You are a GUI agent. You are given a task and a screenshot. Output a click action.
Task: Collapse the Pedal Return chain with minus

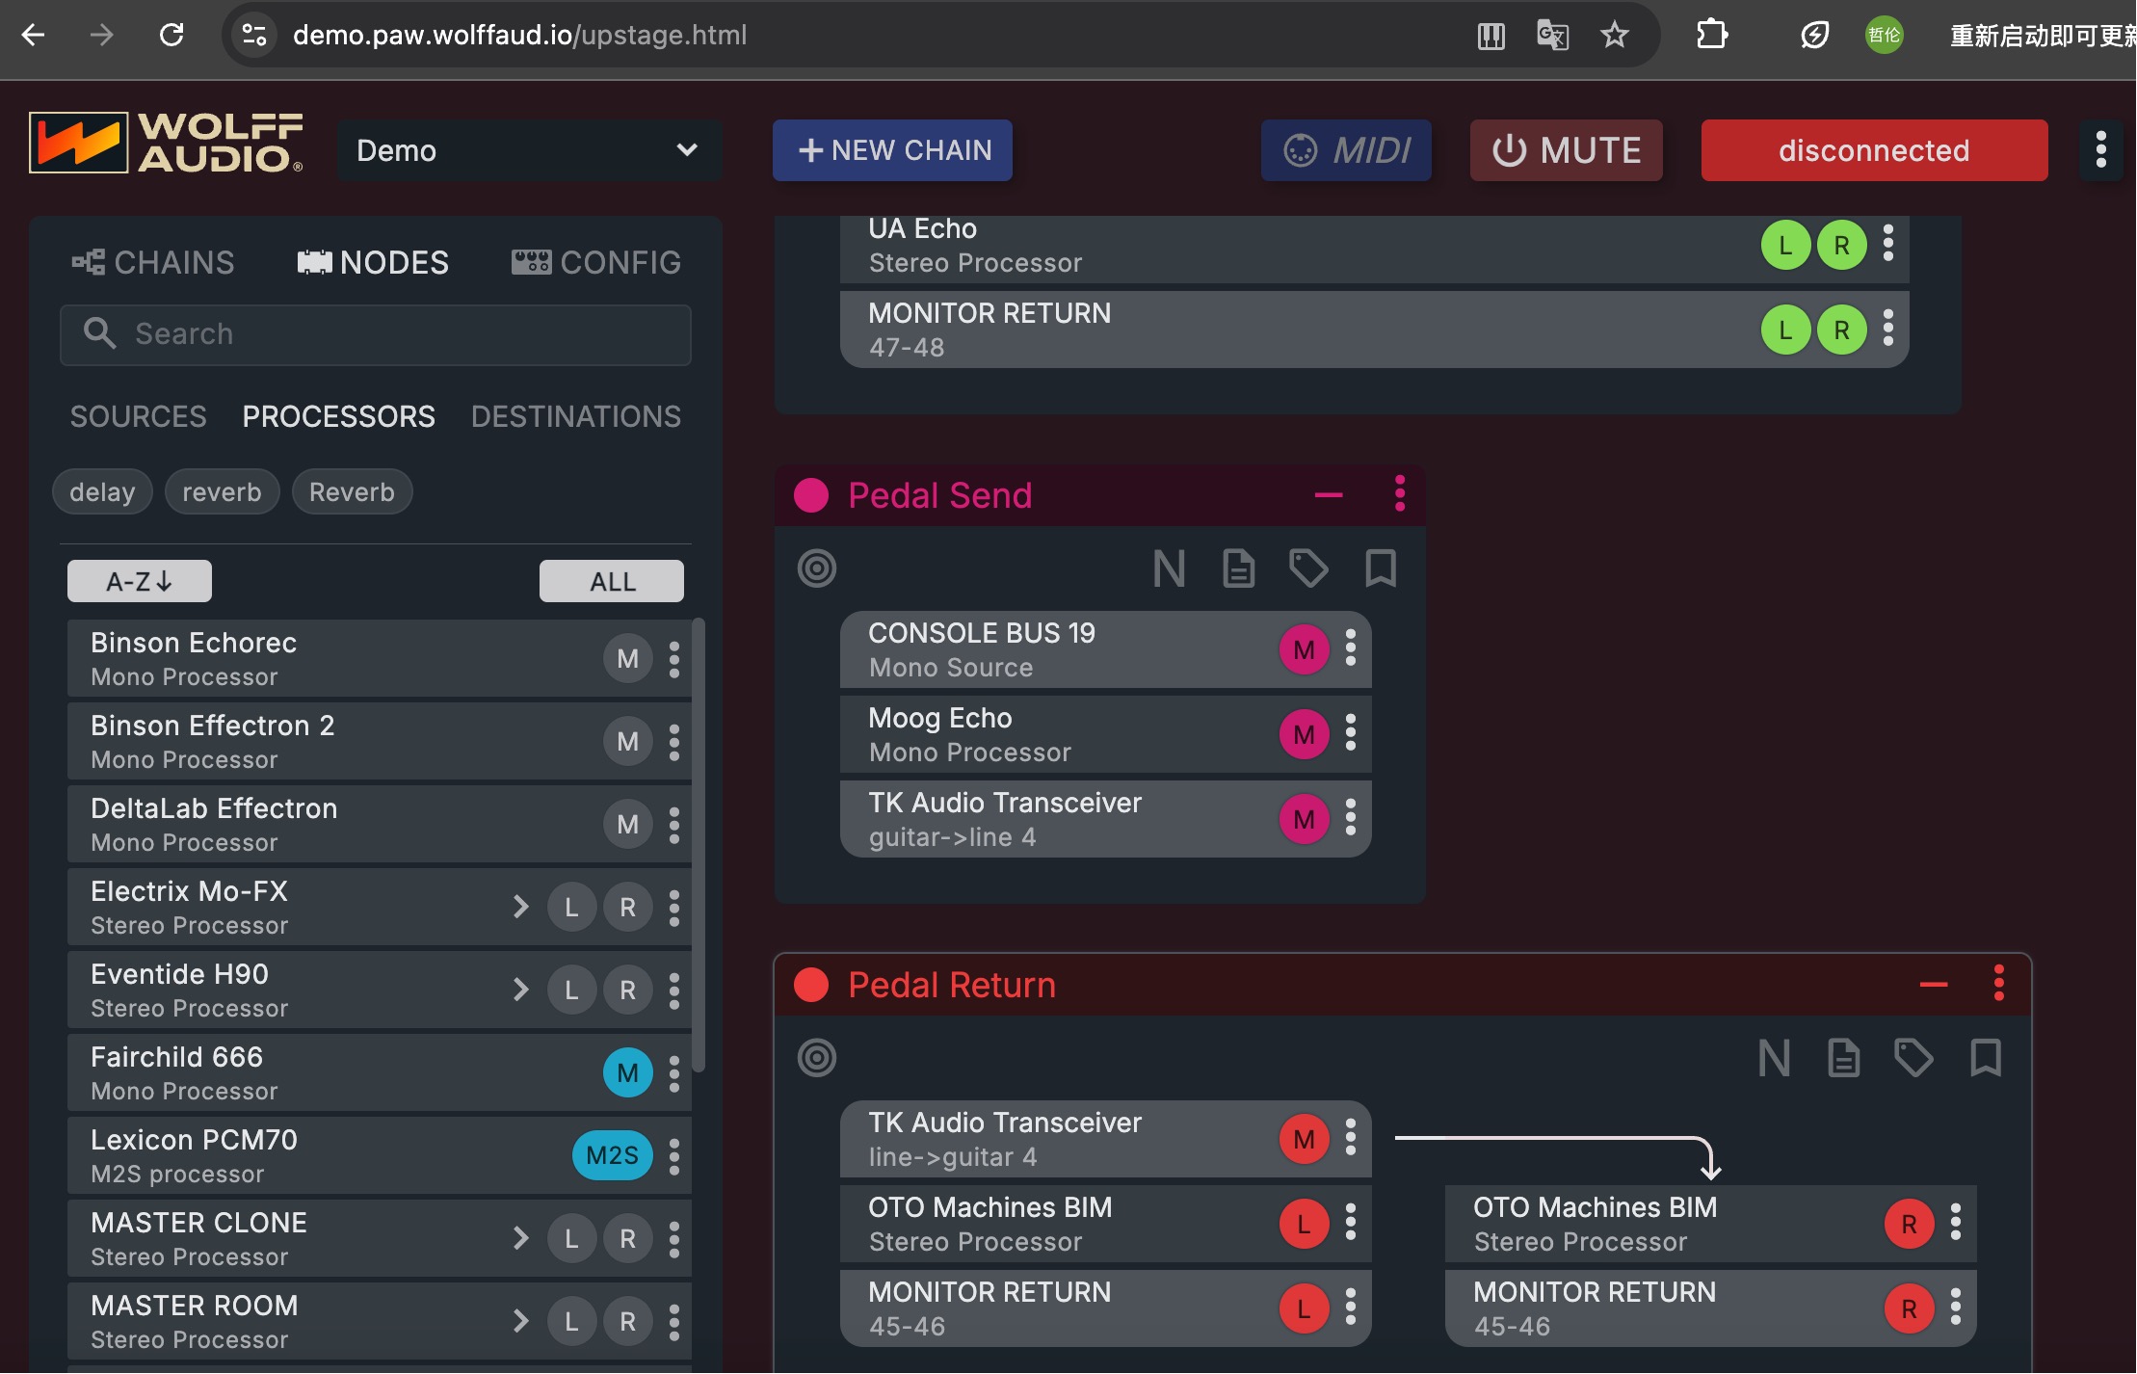pyautogui.click(x=1933, y=985)
